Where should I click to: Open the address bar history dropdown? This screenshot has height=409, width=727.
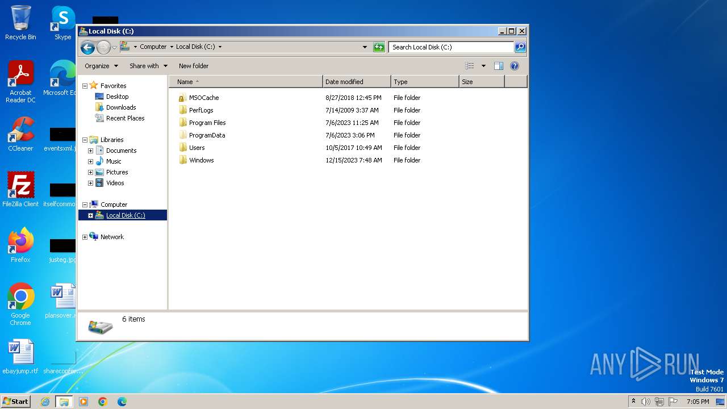click(x=365, y=47)
